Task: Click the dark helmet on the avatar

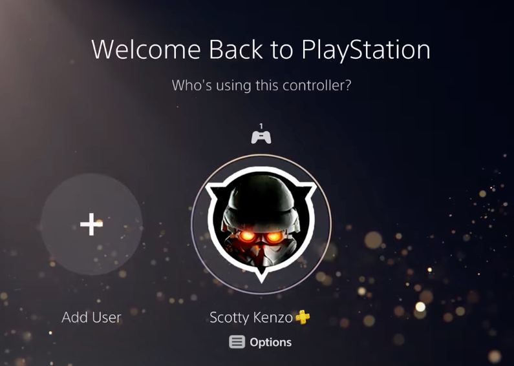Action: (x=261, y=199)
